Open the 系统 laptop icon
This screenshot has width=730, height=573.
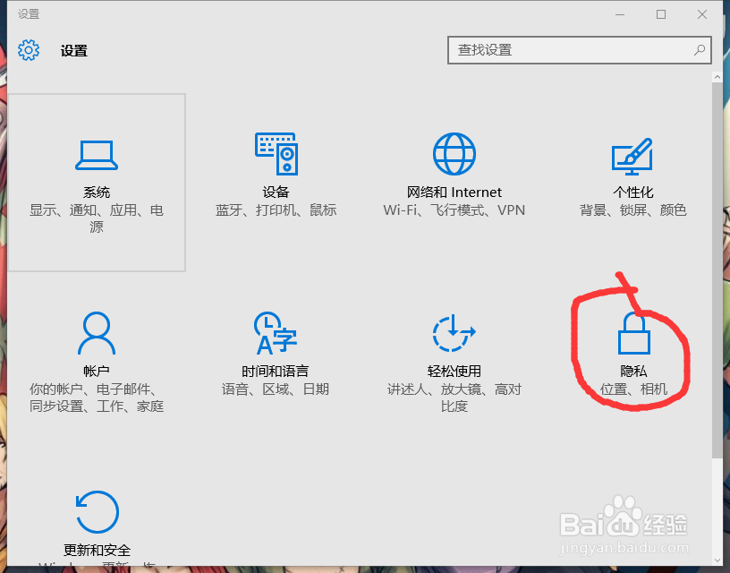[97, 155]
